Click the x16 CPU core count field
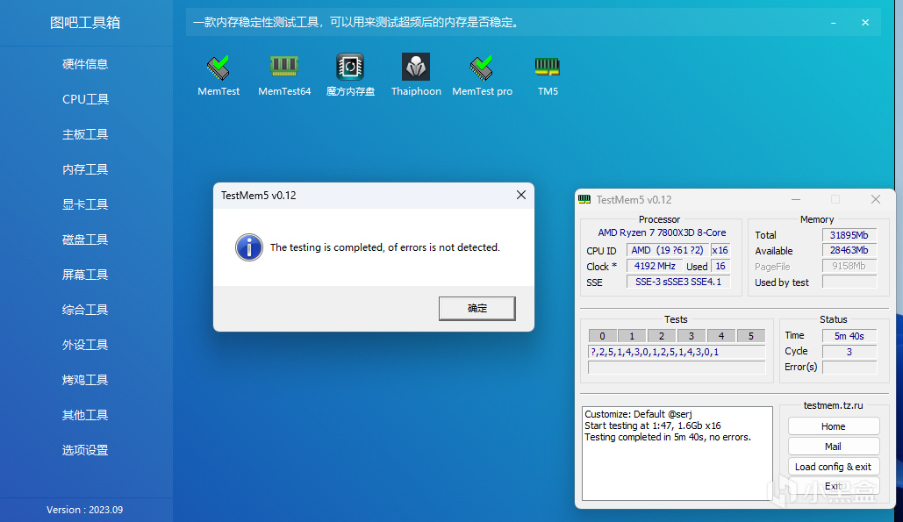The image size is (903, 522). point(720,250)
